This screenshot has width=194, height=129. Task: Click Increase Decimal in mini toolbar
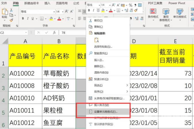(126, 10)
